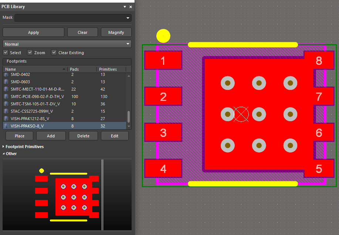Click the Footprints section header

point(67,62)
